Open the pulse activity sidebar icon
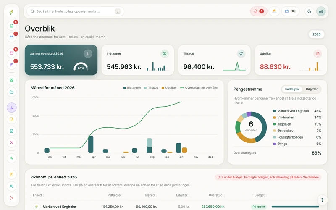 12,158
